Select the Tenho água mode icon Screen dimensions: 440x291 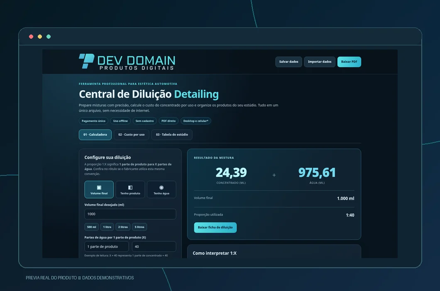click(x=161, y=187)
